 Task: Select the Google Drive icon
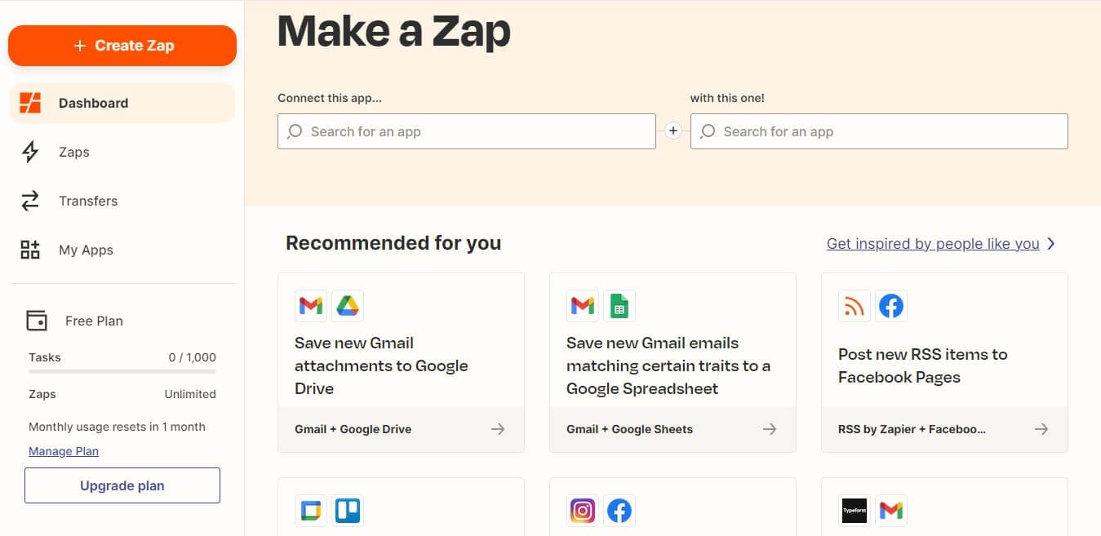348,305
